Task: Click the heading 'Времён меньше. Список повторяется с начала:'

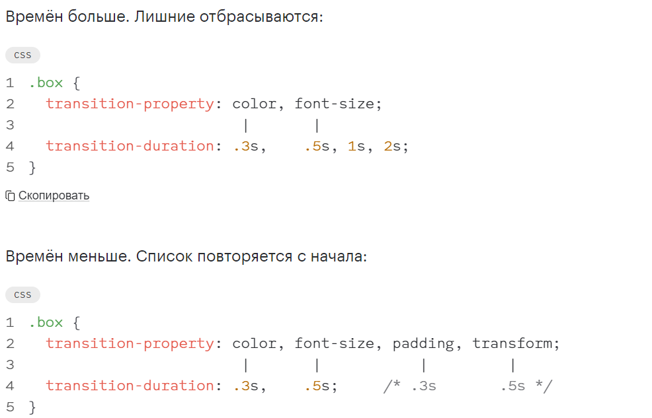Action: [x=186, y=256]
